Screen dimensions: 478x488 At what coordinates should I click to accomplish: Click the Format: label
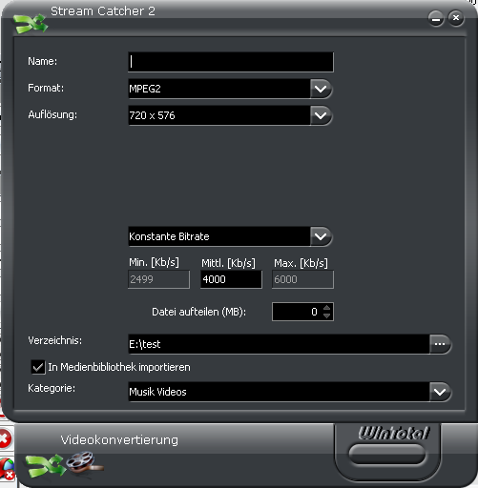(x=46, y=88)
